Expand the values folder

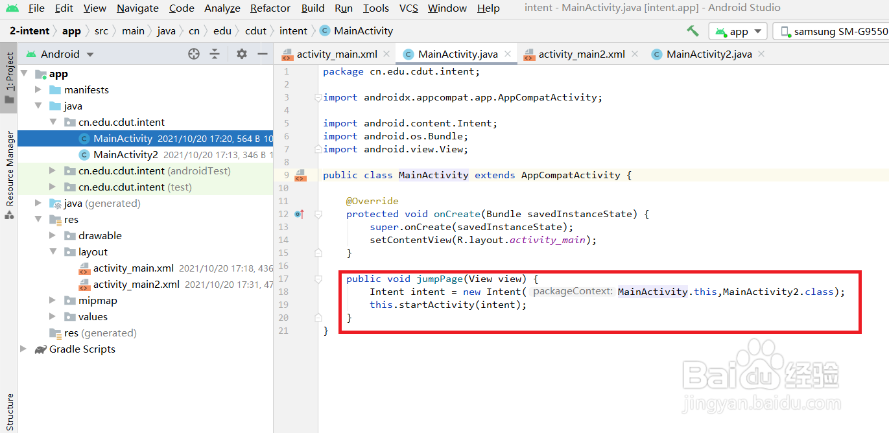(x=53, y=316)
